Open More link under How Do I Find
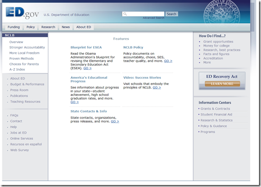Screen dimensions: 261x187 207,62
